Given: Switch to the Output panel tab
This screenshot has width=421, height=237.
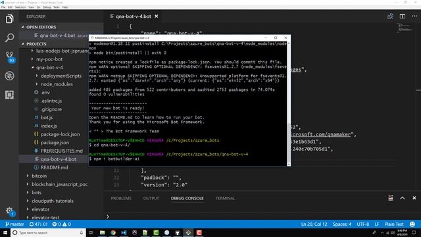Looking at the screenshot, I should pyautogui.click(x=151, y=198).
